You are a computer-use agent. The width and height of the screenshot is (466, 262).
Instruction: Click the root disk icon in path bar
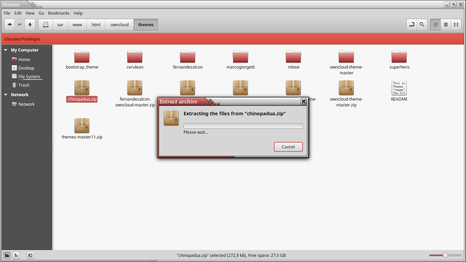point(46,25)
